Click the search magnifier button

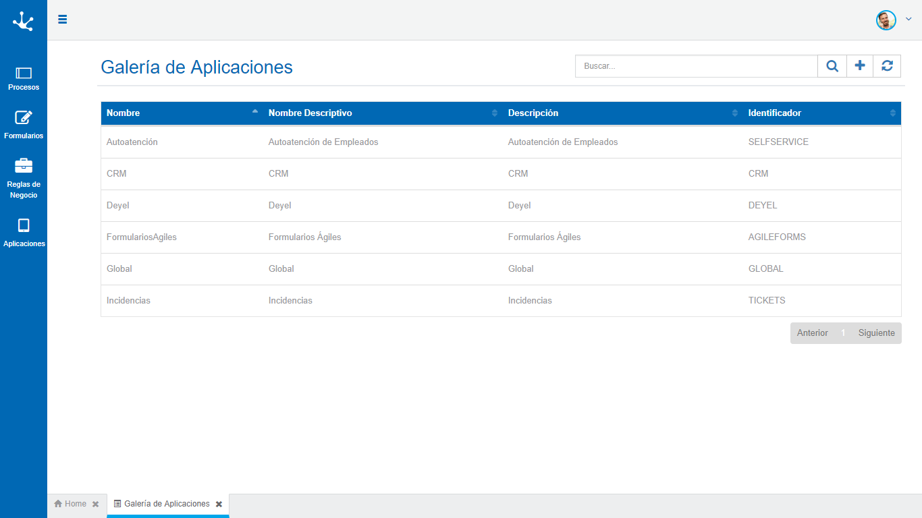click(832, 66)
